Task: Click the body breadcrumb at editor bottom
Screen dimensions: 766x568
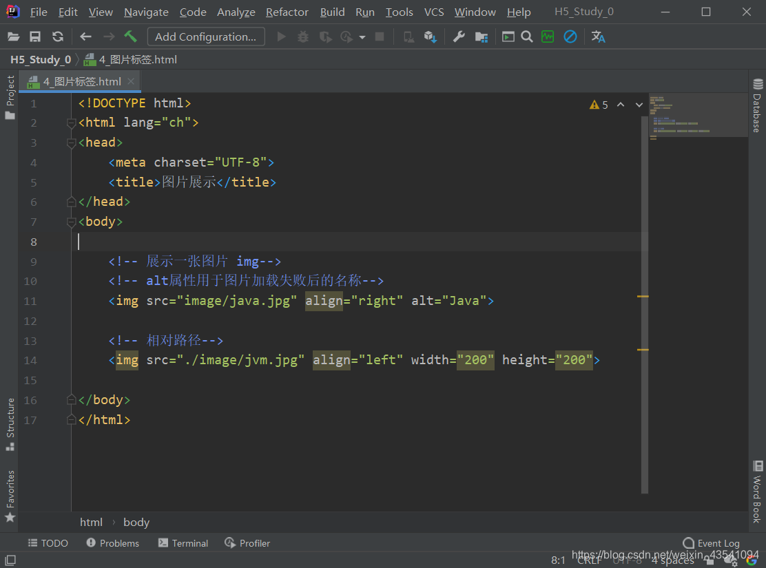Action: (x=136, y=522)
